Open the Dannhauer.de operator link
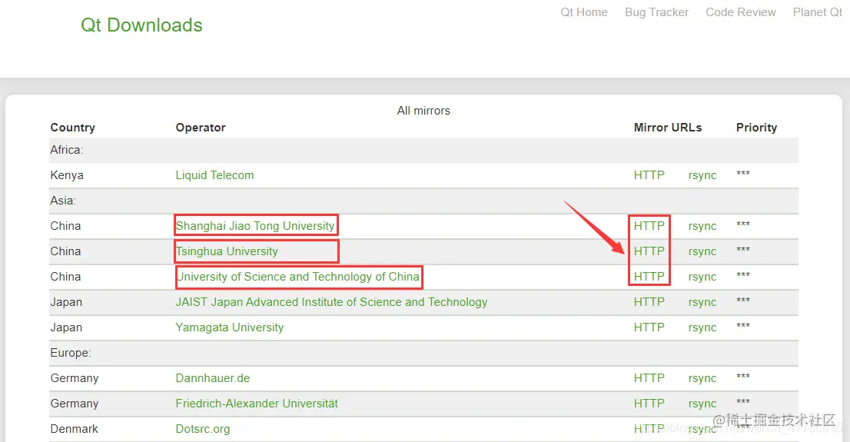The width and height of the screenshot is (850, 442). (x=212, y=378)
